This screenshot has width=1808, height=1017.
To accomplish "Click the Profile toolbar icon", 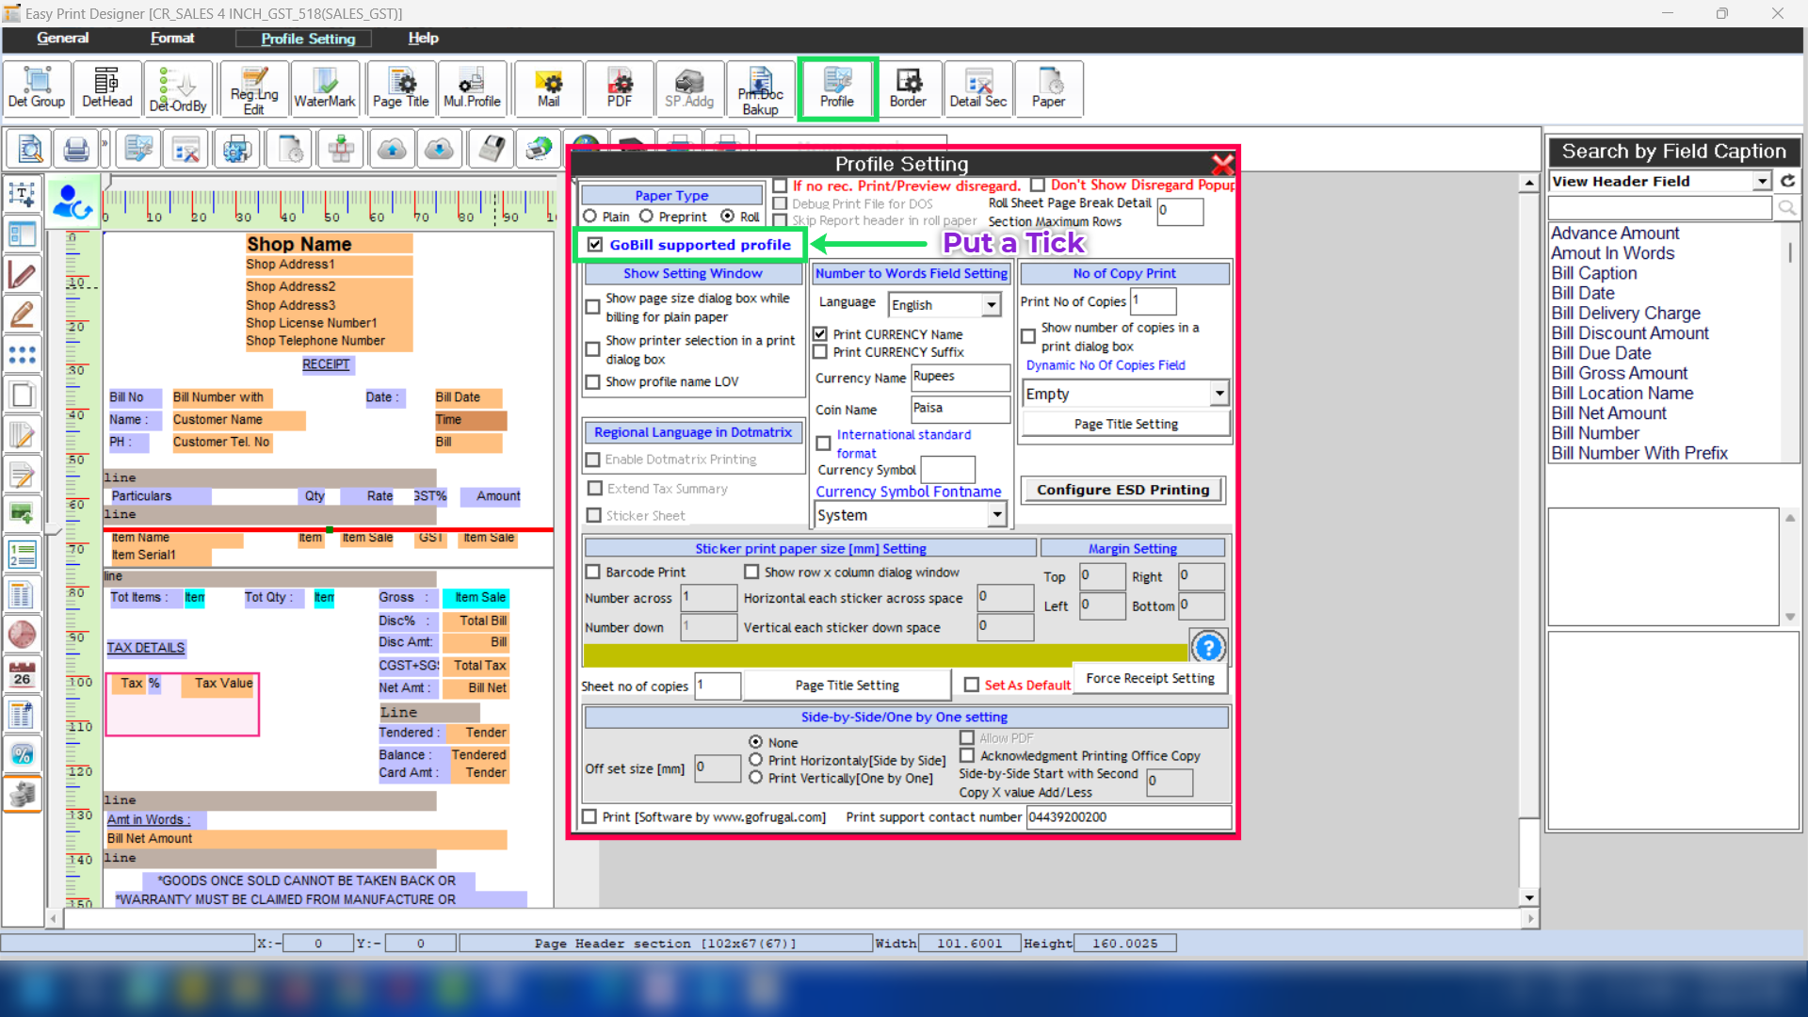I will pyautogui.click(x=836, y=89).
